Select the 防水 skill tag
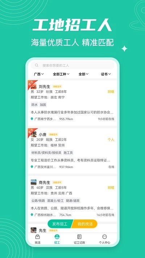 click(34, 105)
